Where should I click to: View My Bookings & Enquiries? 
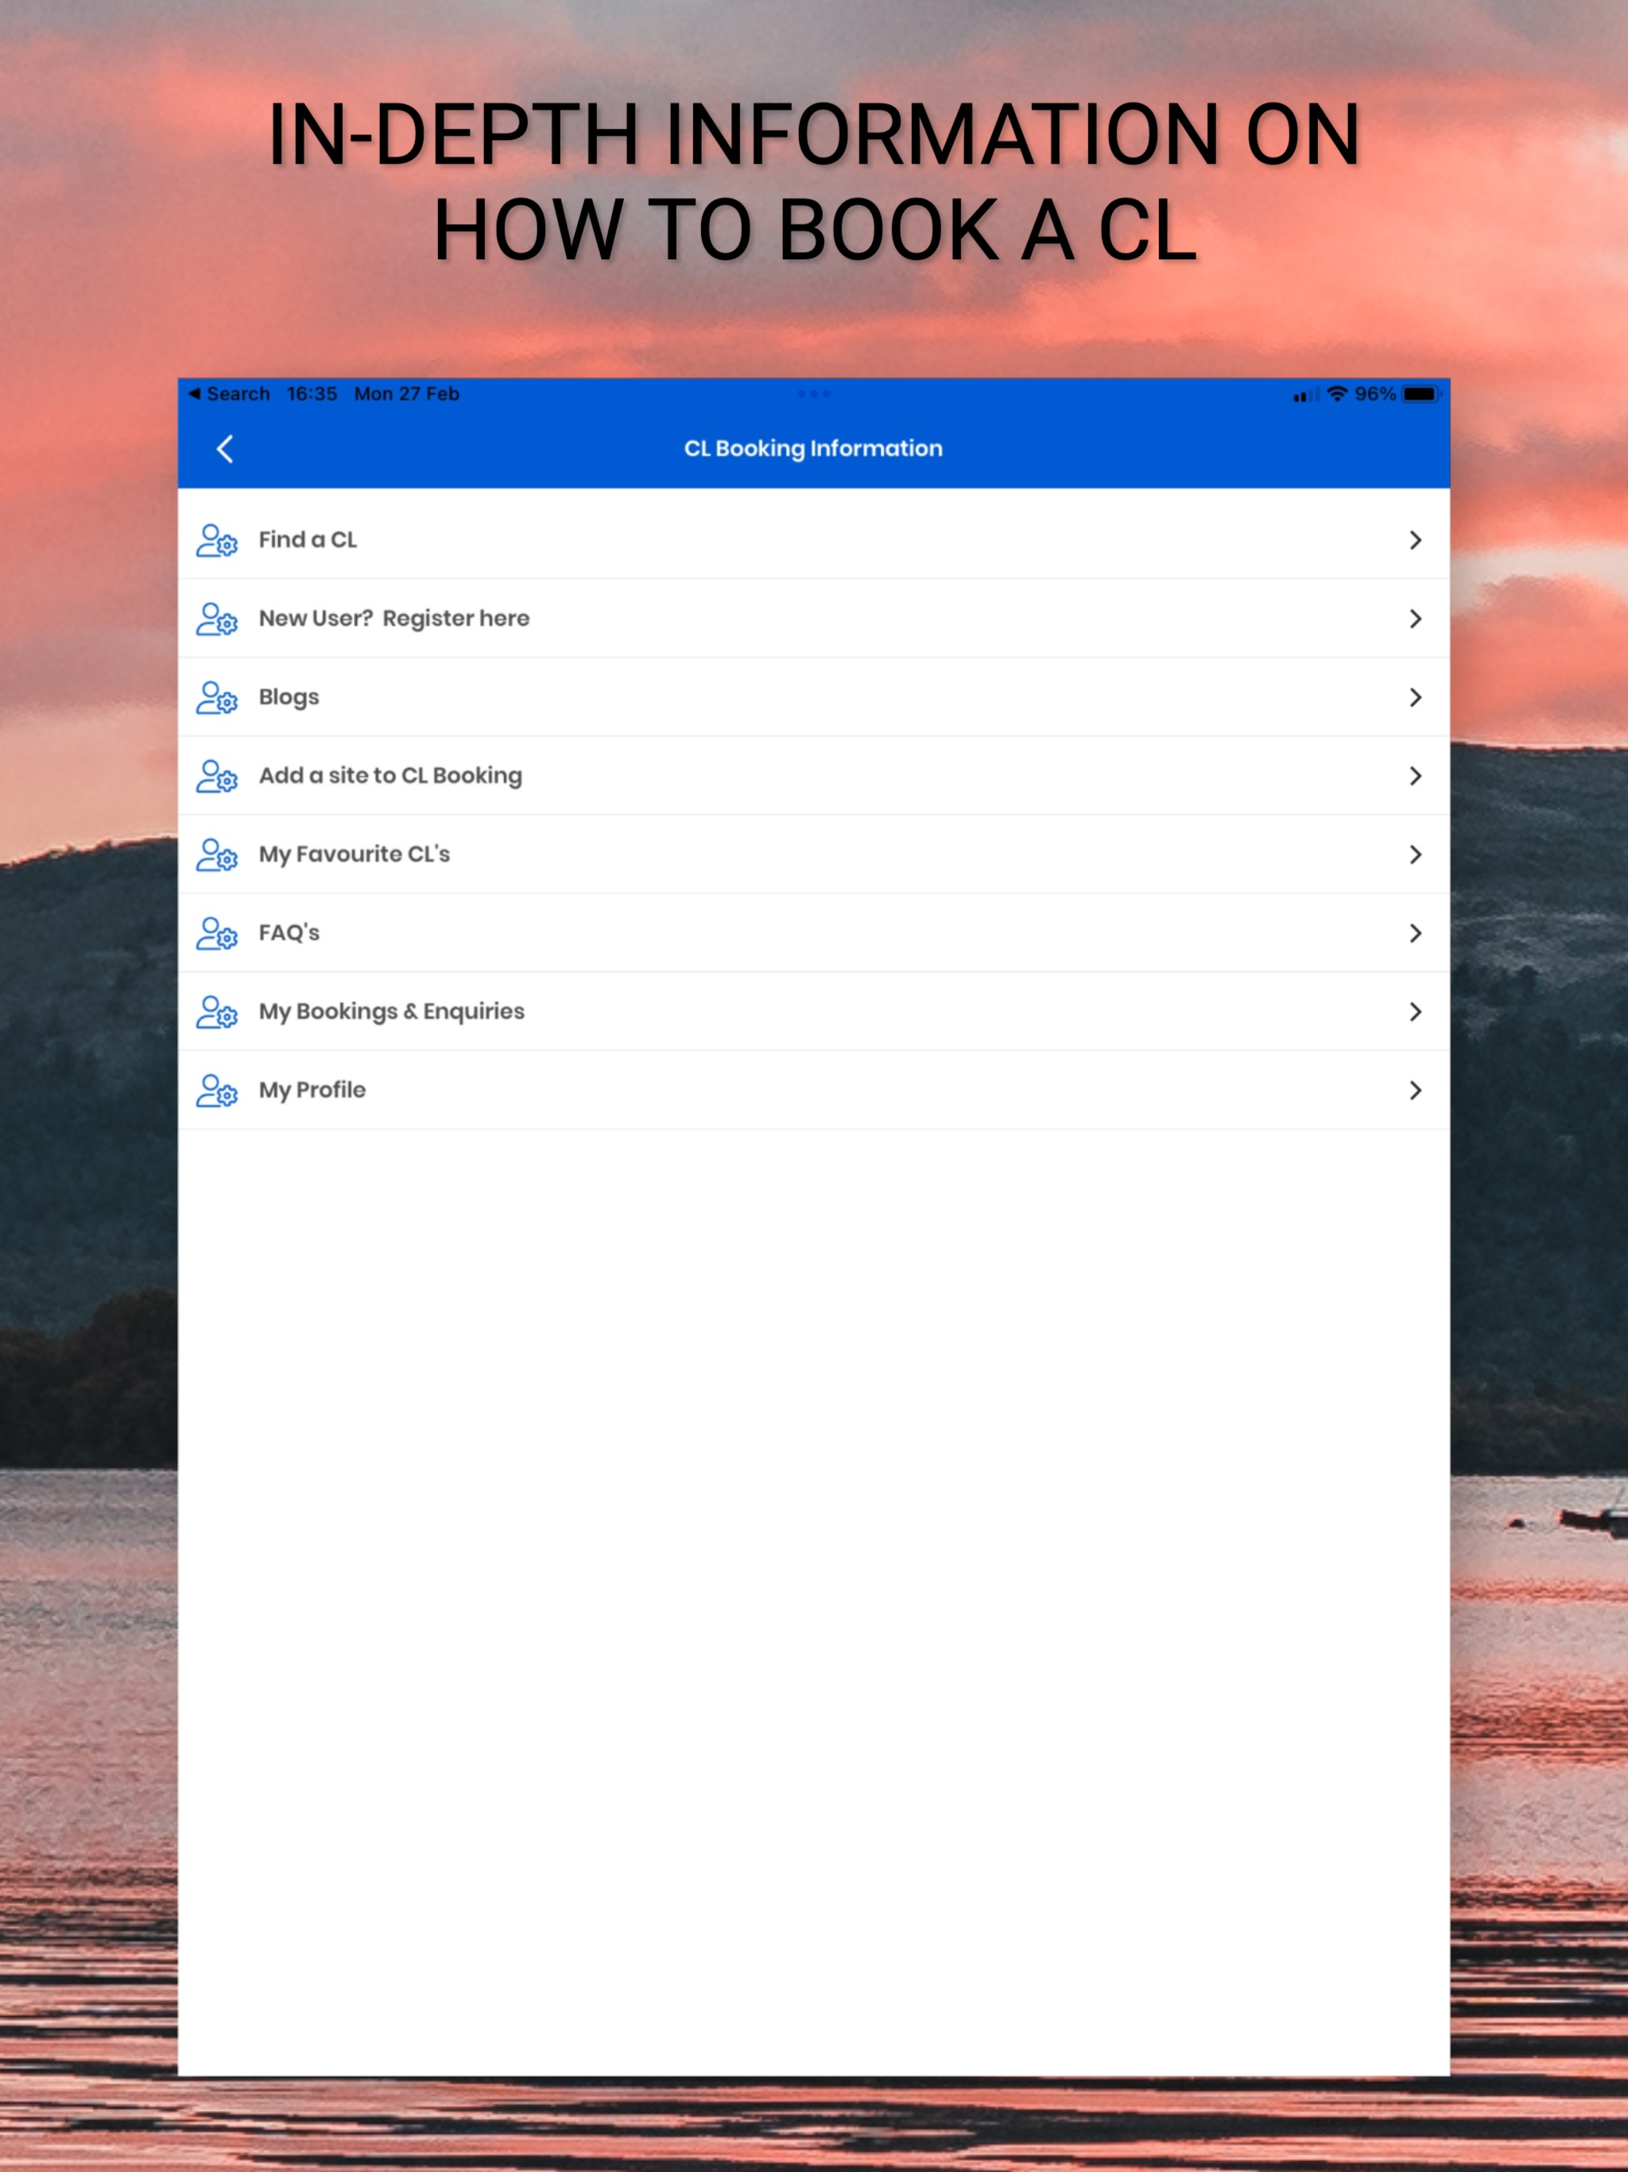pyautogui.click(x=813, y=1011)
